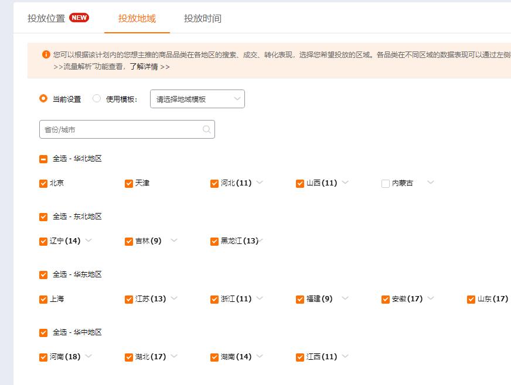Click the 全选 - 华北地区 checkbox
This screenshot has width=511, height=385.
pyautogui.click(x=42, y=158)
